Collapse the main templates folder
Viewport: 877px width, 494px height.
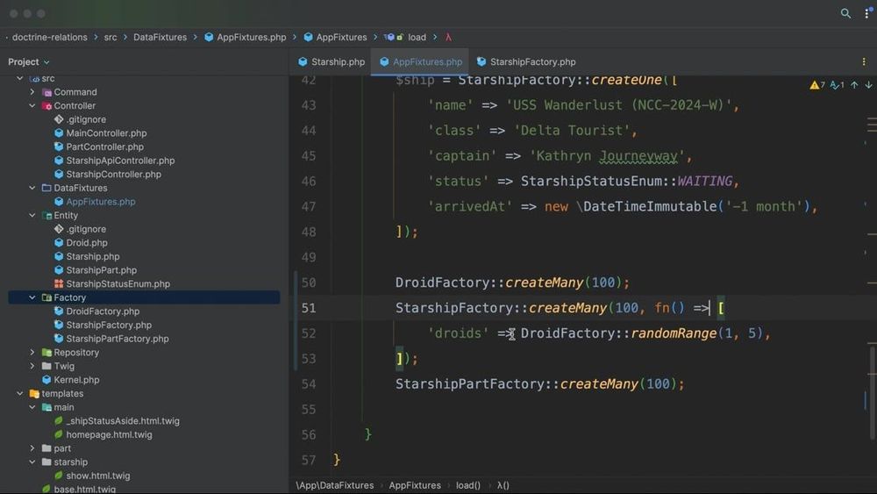coord(32,407)
